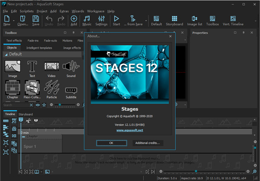Click the Music toolbar icon

click(87, 21)
